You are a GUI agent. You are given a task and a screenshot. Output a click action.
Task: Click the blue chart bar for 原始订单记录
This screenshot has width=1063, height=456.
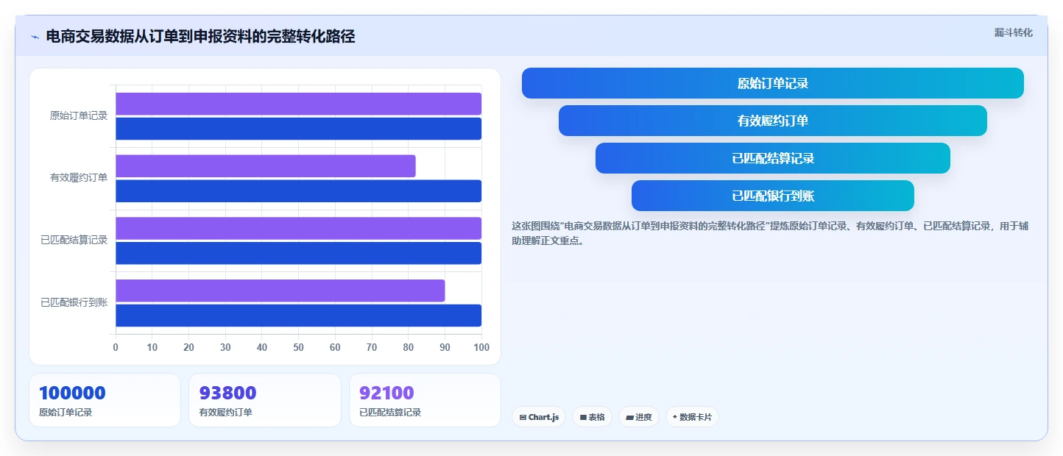298,129
